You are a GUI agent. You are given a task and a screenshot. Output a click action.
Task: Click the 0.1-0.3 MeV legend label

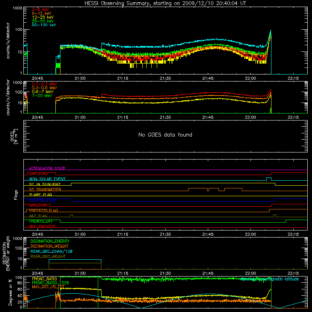point(44,84)
